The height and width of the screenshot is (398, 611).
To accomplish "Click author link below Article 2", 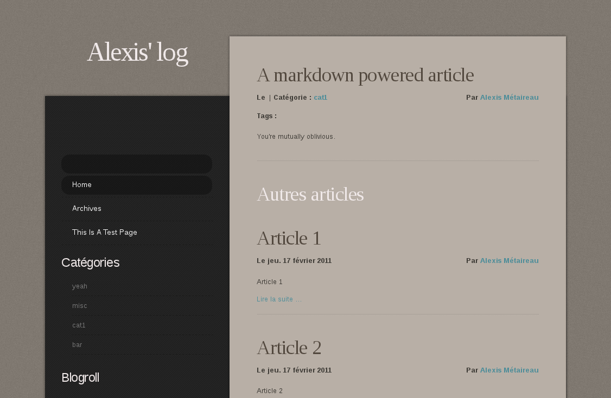I will 509,370.
